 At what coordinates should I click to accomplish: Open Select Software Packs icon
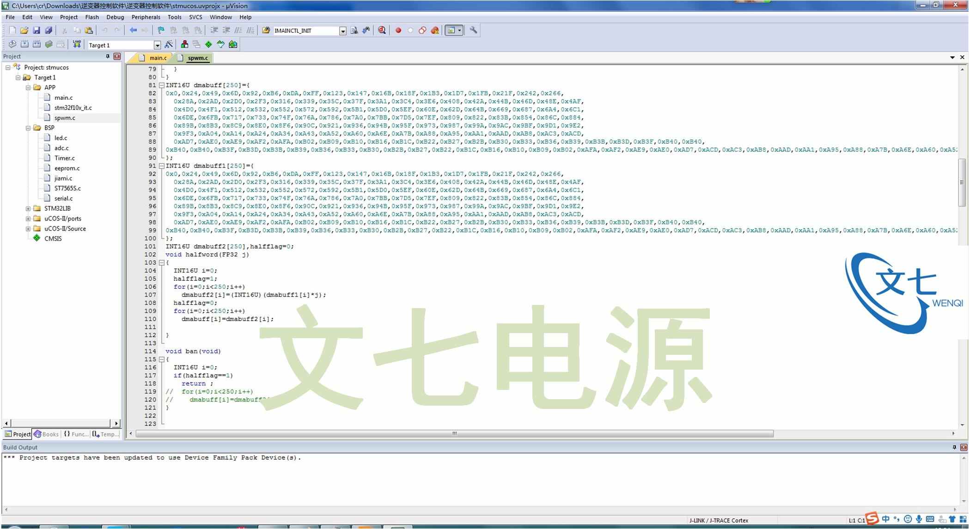(220, 44)
